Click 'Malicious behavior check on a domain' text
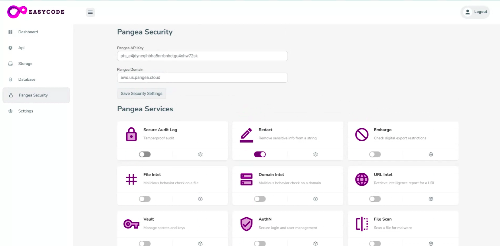500x246 pixels. pyautogui.click(x=290, y=183)
